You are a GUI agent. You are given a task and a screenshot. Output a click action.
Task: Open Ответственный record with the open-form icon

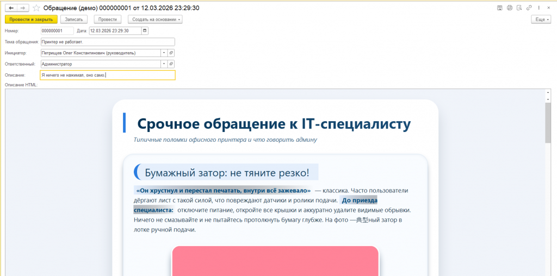click(x=171, y=64)
